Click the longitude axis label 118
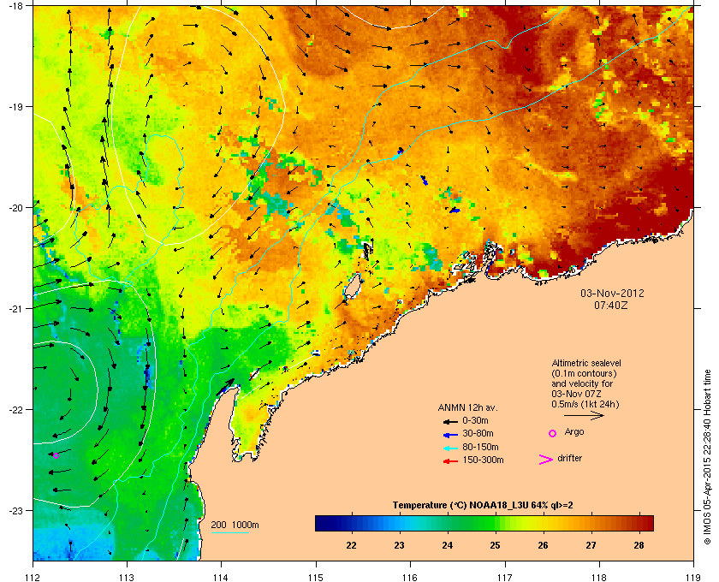Screen dimensions: 719x582 599,577
